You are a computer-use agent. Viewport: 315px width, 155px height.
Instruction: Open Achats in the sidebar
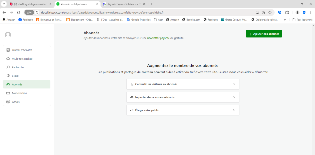point(16,102)
